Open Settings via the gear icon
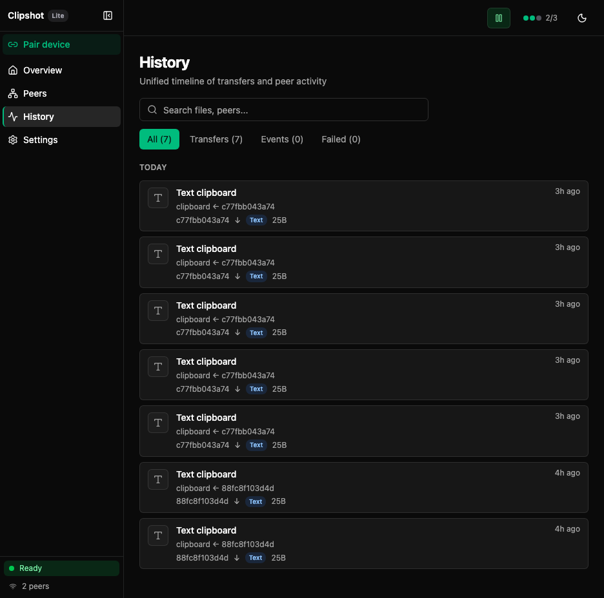604x598 pixels. [x=13, y=140]
